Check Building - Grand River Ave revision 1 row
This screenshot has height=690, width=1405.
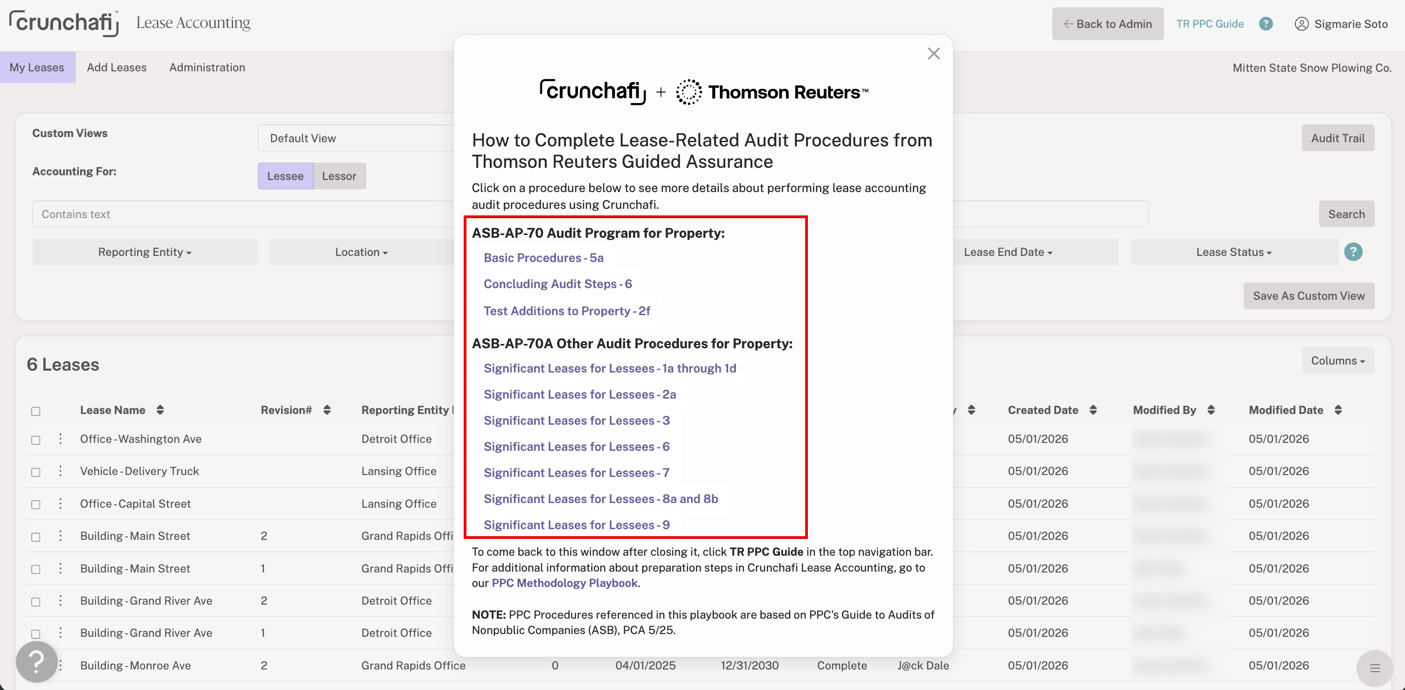(x=36, y=634)
